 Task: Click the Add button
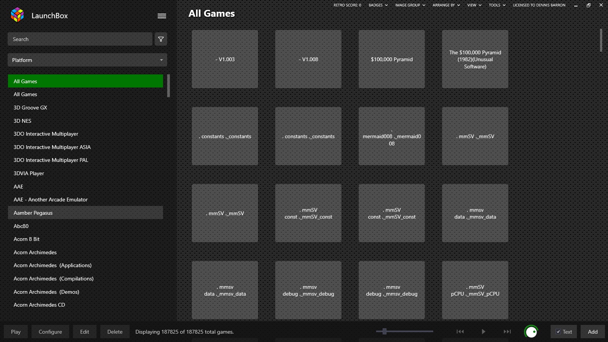point(593,332)
